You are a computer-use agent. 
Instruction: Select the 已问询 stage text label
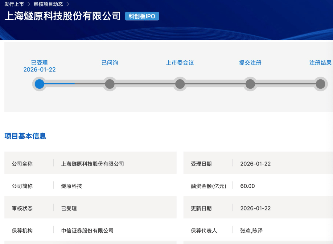(x=110, y=63)
